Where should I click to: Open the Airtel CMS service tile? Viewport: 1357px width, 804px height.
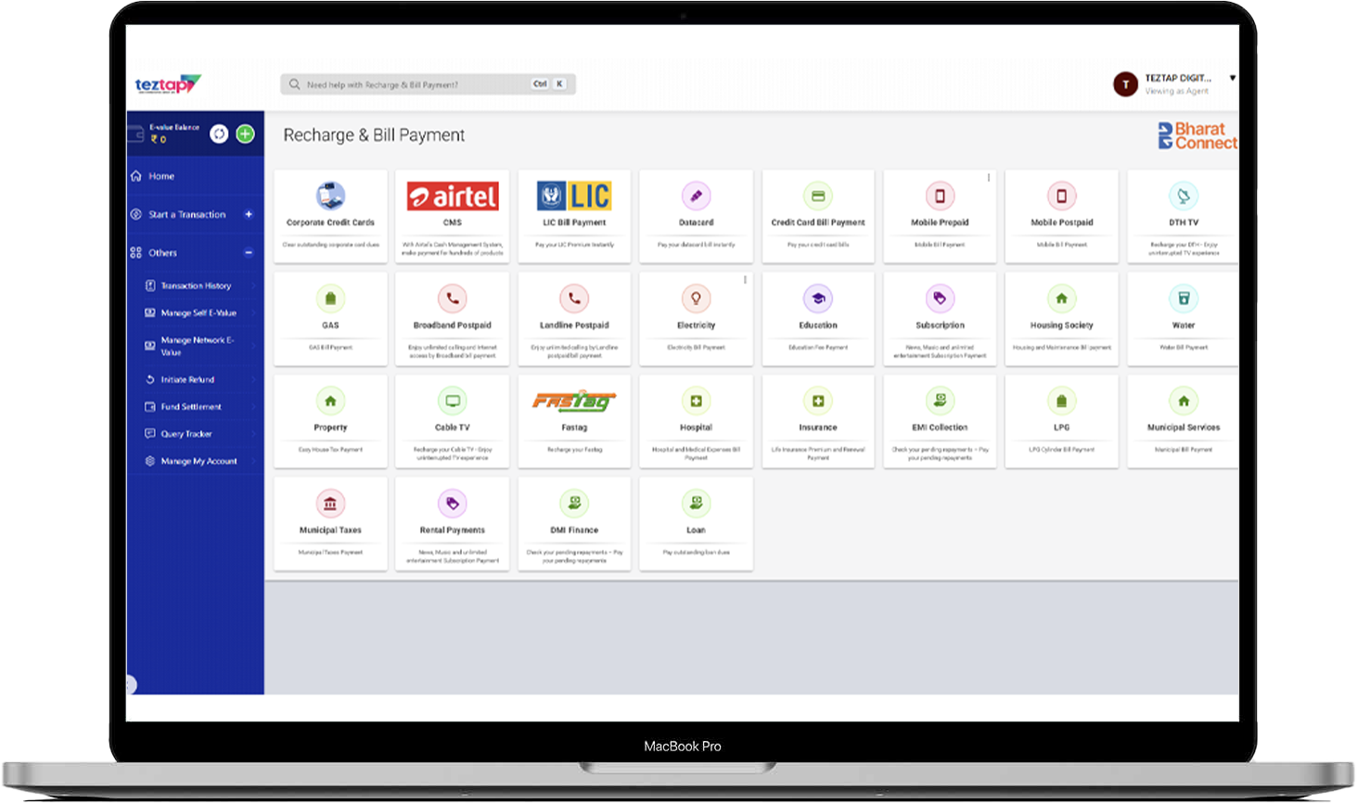[453, 197]
